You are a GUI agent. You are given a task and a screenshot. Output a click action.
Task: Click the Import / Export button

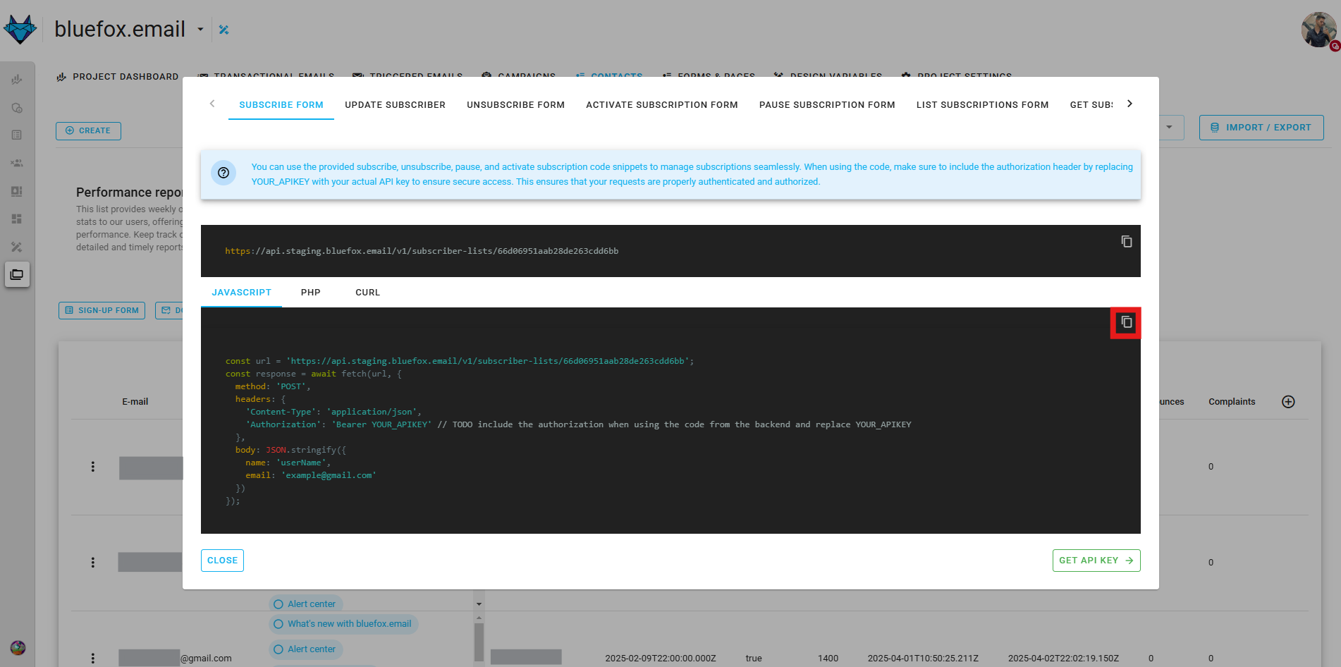coord(1261,128)
